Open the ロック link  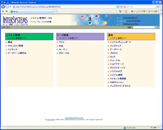tap(112, 57)
